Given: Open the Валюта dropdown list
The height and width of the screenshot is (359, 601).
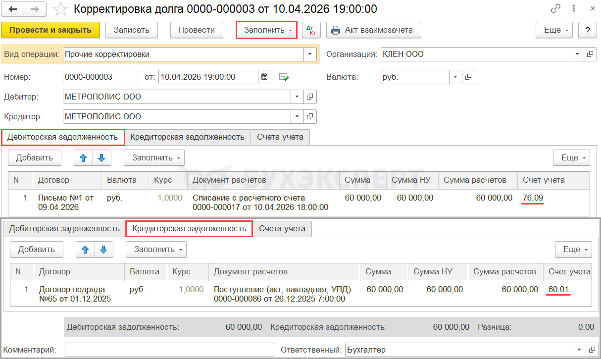Looking at the screenshot, I should (x=455, y=77).
